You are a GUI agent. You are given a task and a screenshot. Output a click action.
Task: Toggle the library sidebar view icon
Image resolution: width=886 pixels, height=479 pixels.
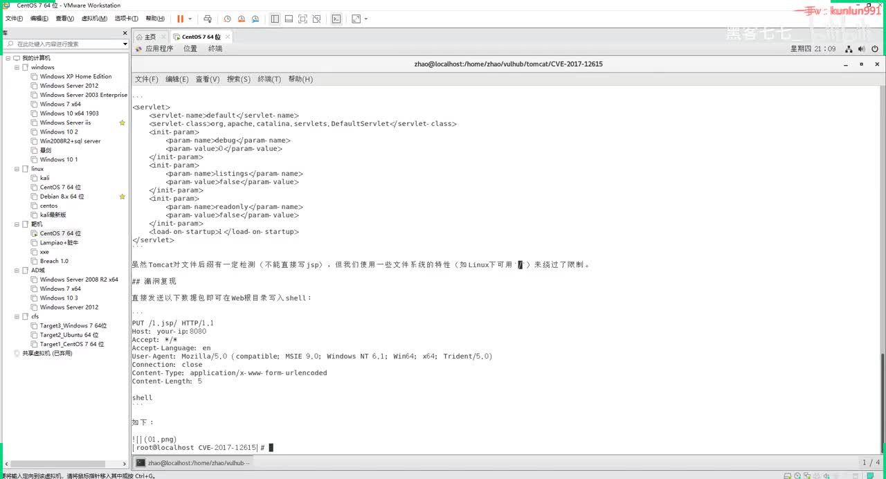click(275, 19)
